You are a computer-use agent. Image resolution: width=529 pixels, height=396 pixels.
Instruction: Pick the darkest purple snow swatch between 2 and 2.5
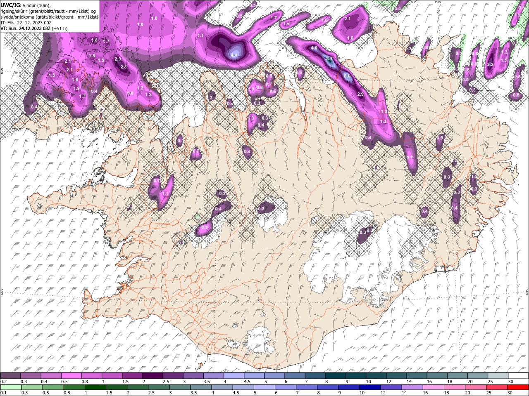[153, 375]
